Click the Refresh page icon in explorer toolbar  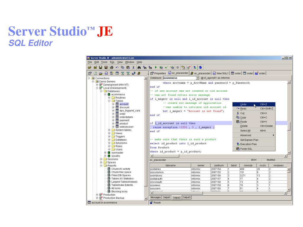[x=96, y=73]
